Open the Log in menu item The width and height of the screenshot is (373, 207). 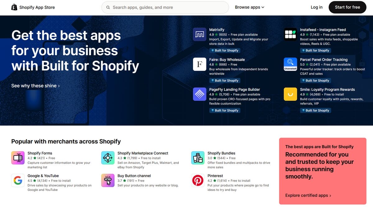(x=316, y=7)
